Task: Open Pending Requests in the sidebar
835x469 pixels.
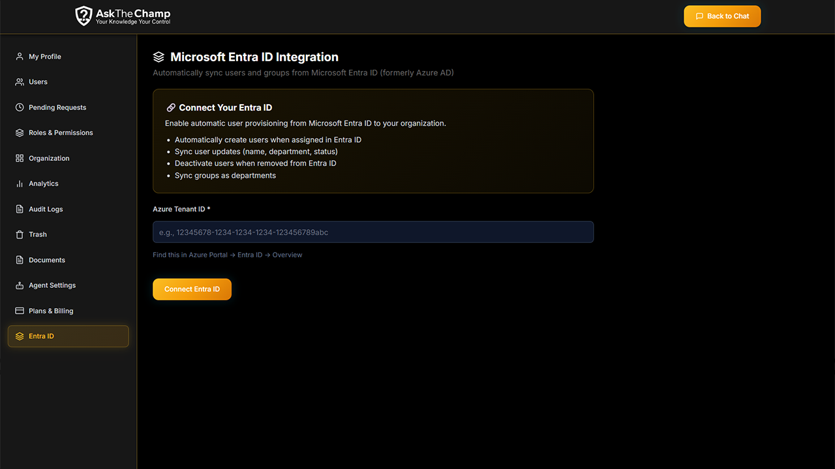Action: coord(68,107)
